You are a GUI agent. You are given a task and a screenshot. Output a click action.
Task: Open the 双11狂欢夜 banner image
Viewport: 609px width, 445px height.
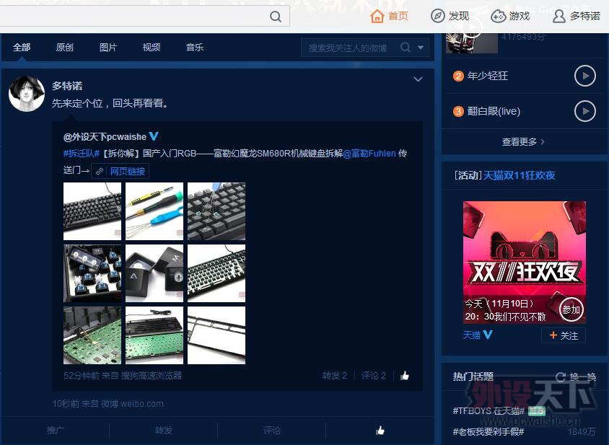(x=525, y=263)
